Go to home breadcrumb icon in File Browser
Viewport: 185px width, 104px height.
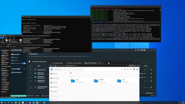[x=71, y=73]
